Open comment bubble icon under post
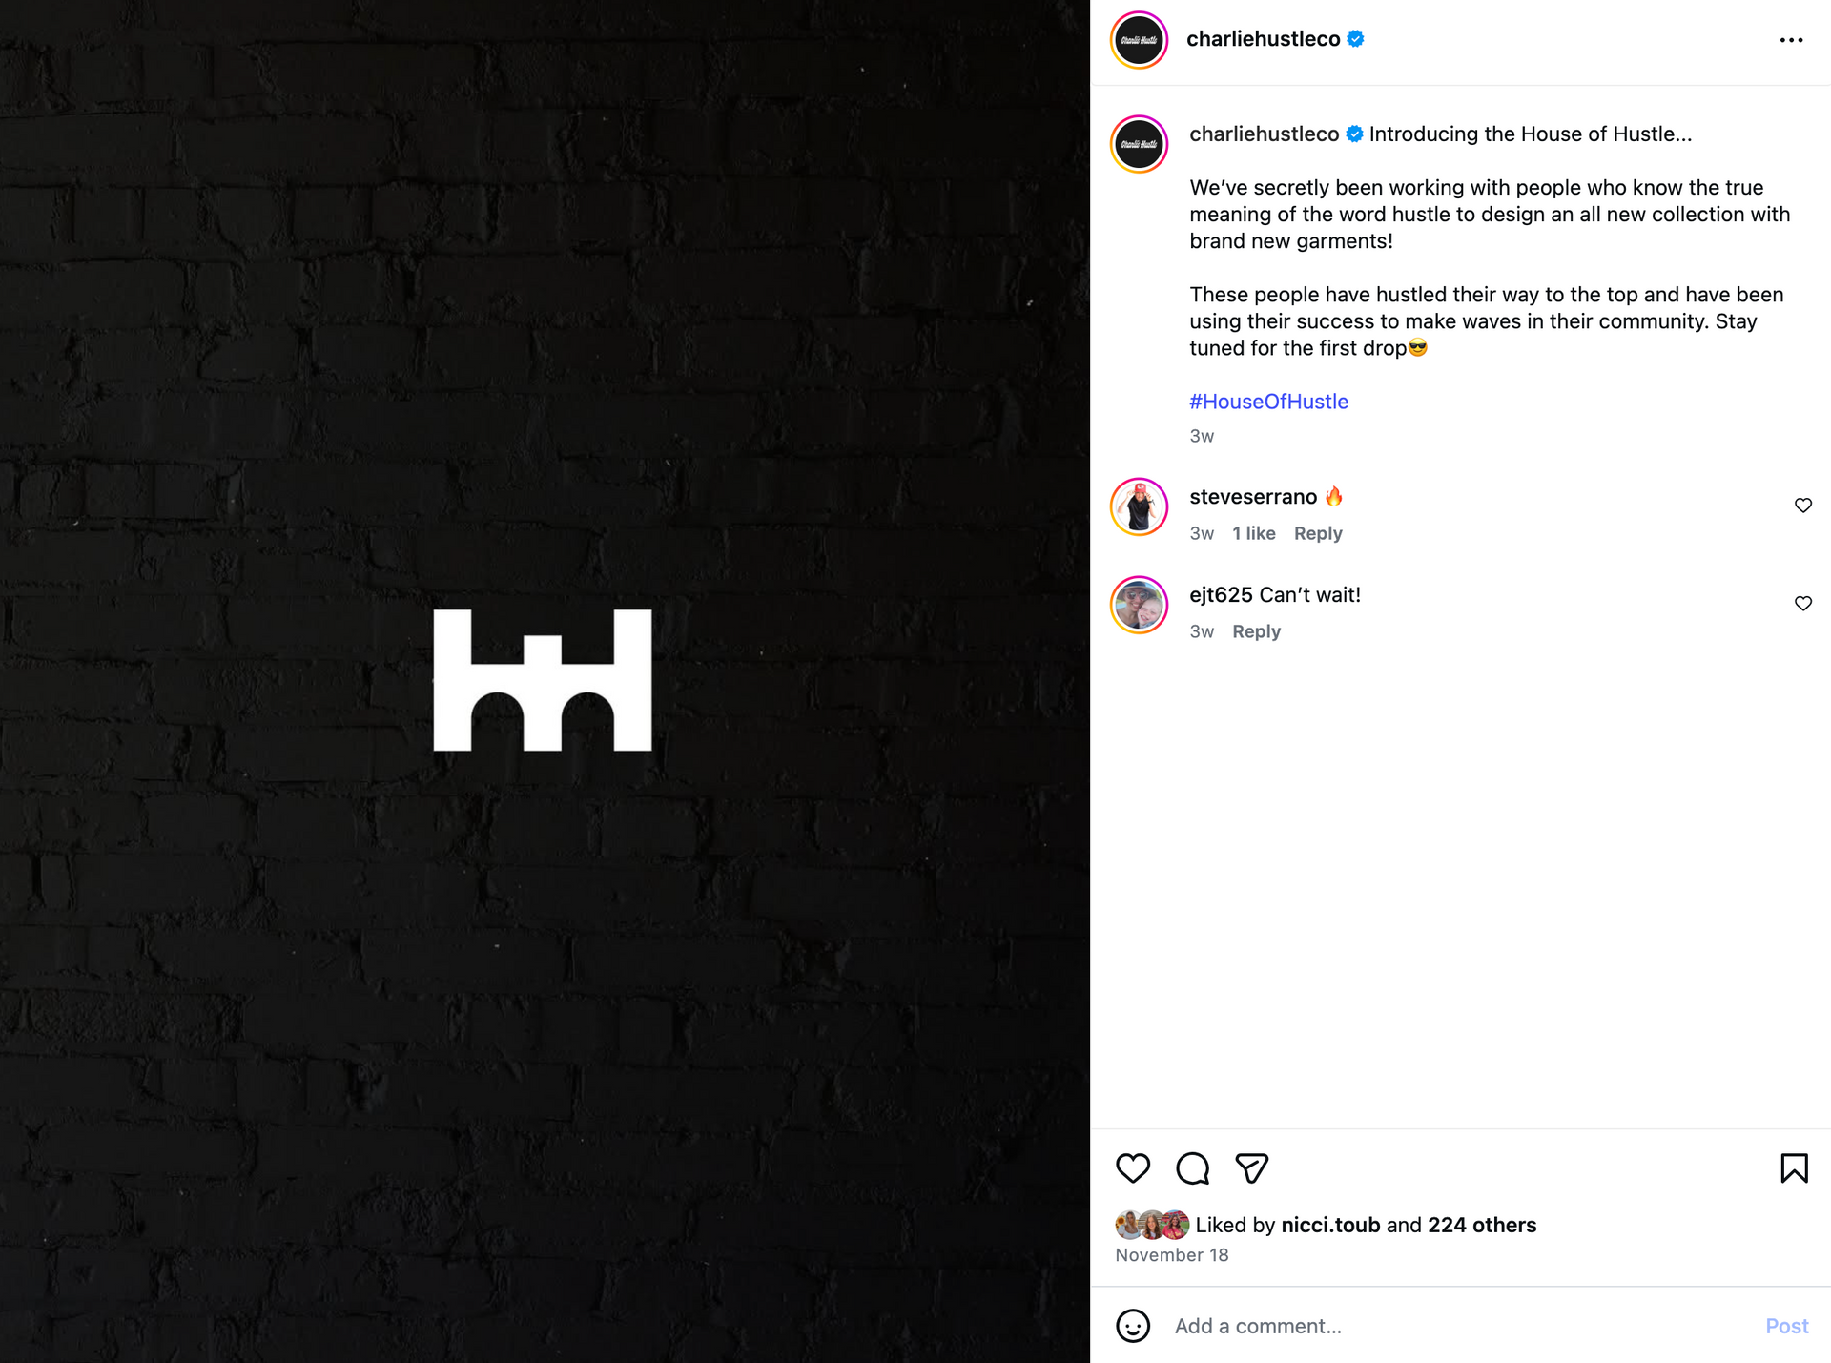 pyautogui.click(x=1192, y=1168)
